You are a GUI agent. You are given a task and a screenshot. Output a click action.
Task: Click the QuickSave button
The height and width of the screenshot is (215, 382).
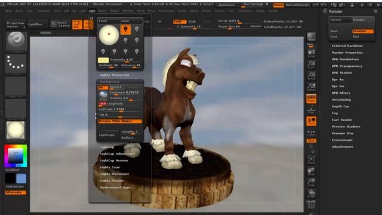point(226,5)
